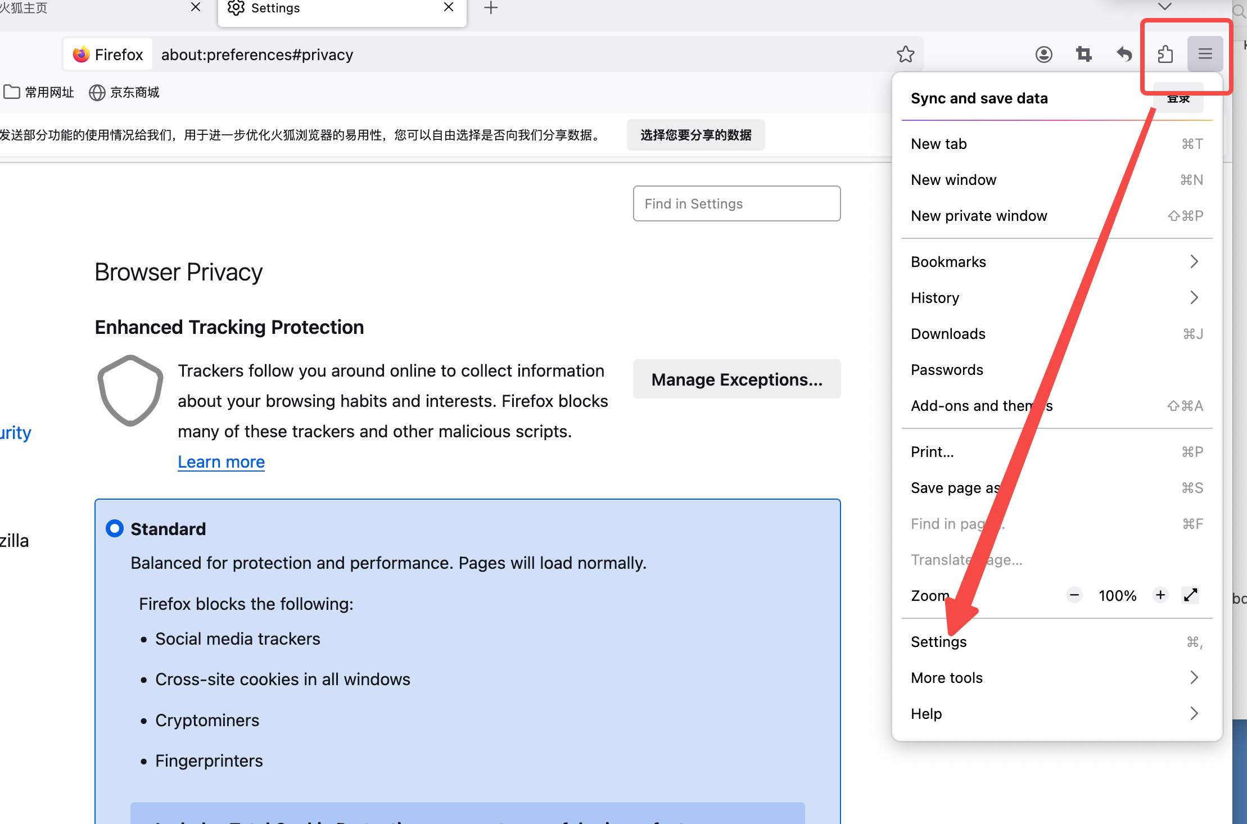This screenshot has height=824, width=1247.
Task: Click the undo arrow toolbar icon
Action: coord(1124,55)
